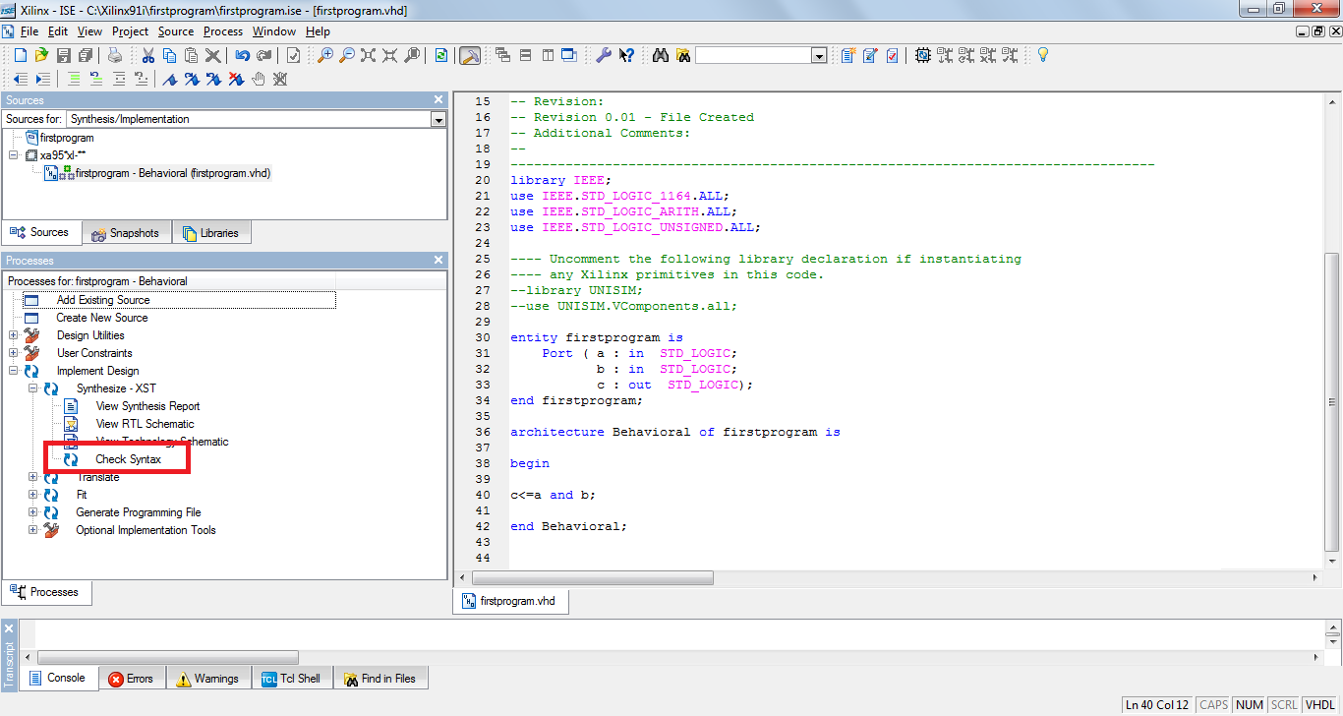This screenshot has width=1343, height=716.
Task: Click the Clear All Bookmarks red-X flag icon
Action: coord(236,79)
